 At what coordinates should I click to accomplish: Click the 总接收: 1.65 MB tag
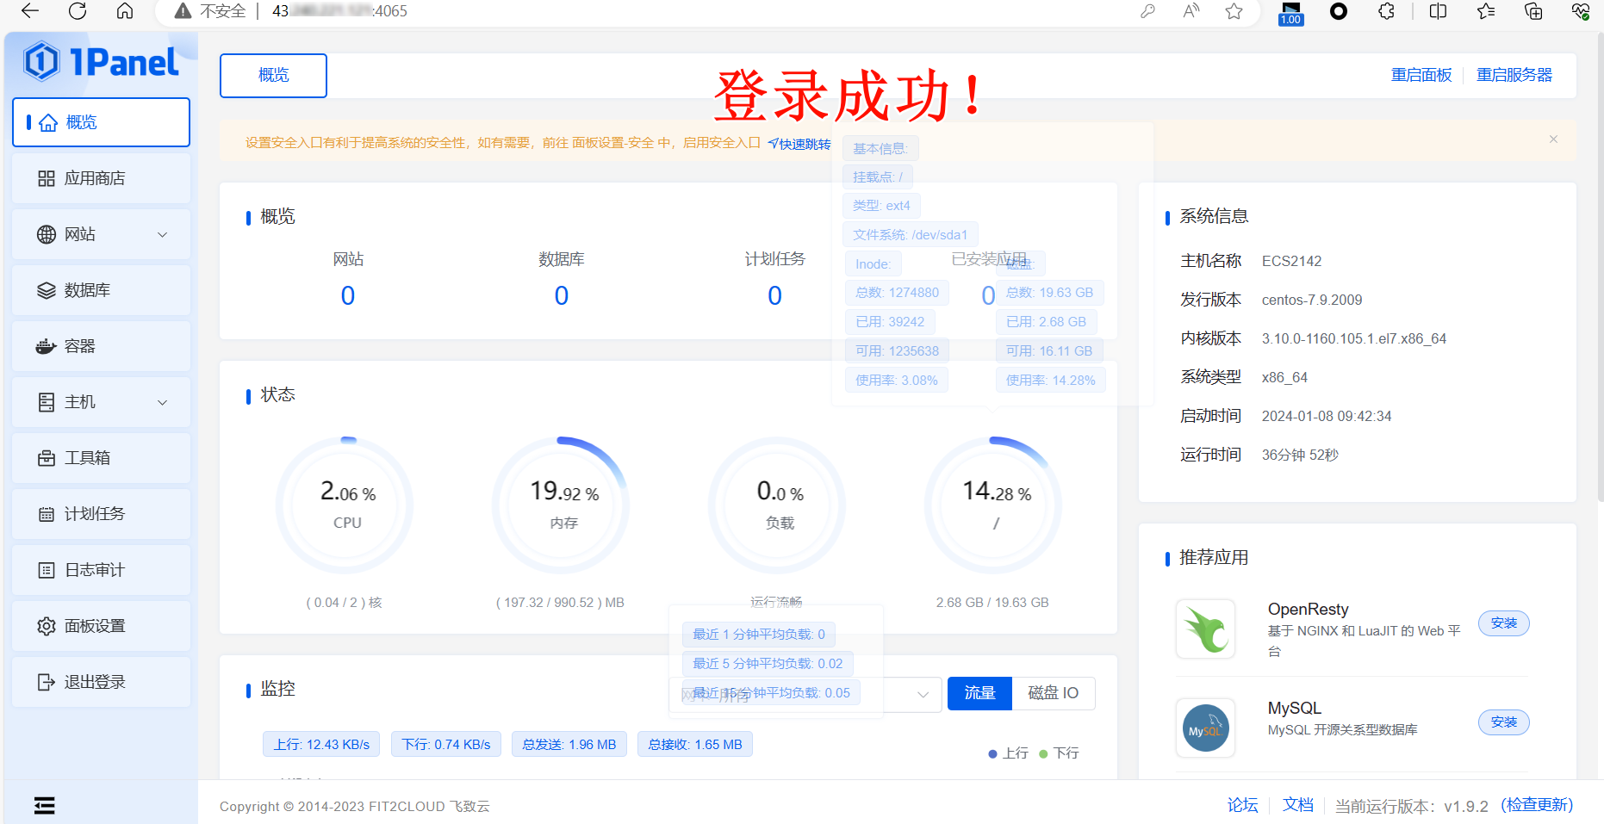[695, 745]
